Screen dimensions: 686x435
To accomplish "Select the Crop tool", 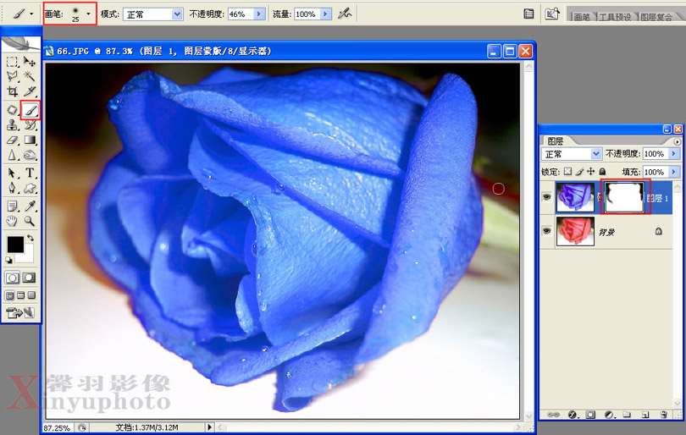I will coord(12,91).
